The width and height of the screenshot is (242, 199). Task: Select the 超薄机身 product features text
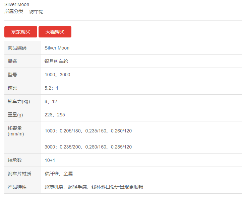point(94,187)
